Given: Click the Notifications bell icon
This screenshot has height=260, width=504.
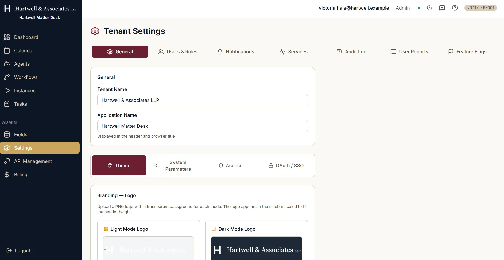Looking at the screenshot, I should [x=220, y=52].
